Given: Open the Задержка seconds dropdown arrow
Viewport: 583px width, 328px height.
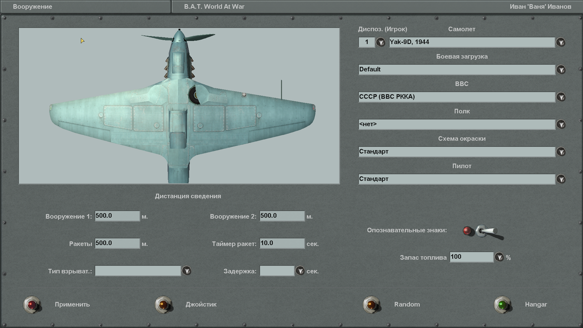Looking at the screenshot, I should click(300, 271).
